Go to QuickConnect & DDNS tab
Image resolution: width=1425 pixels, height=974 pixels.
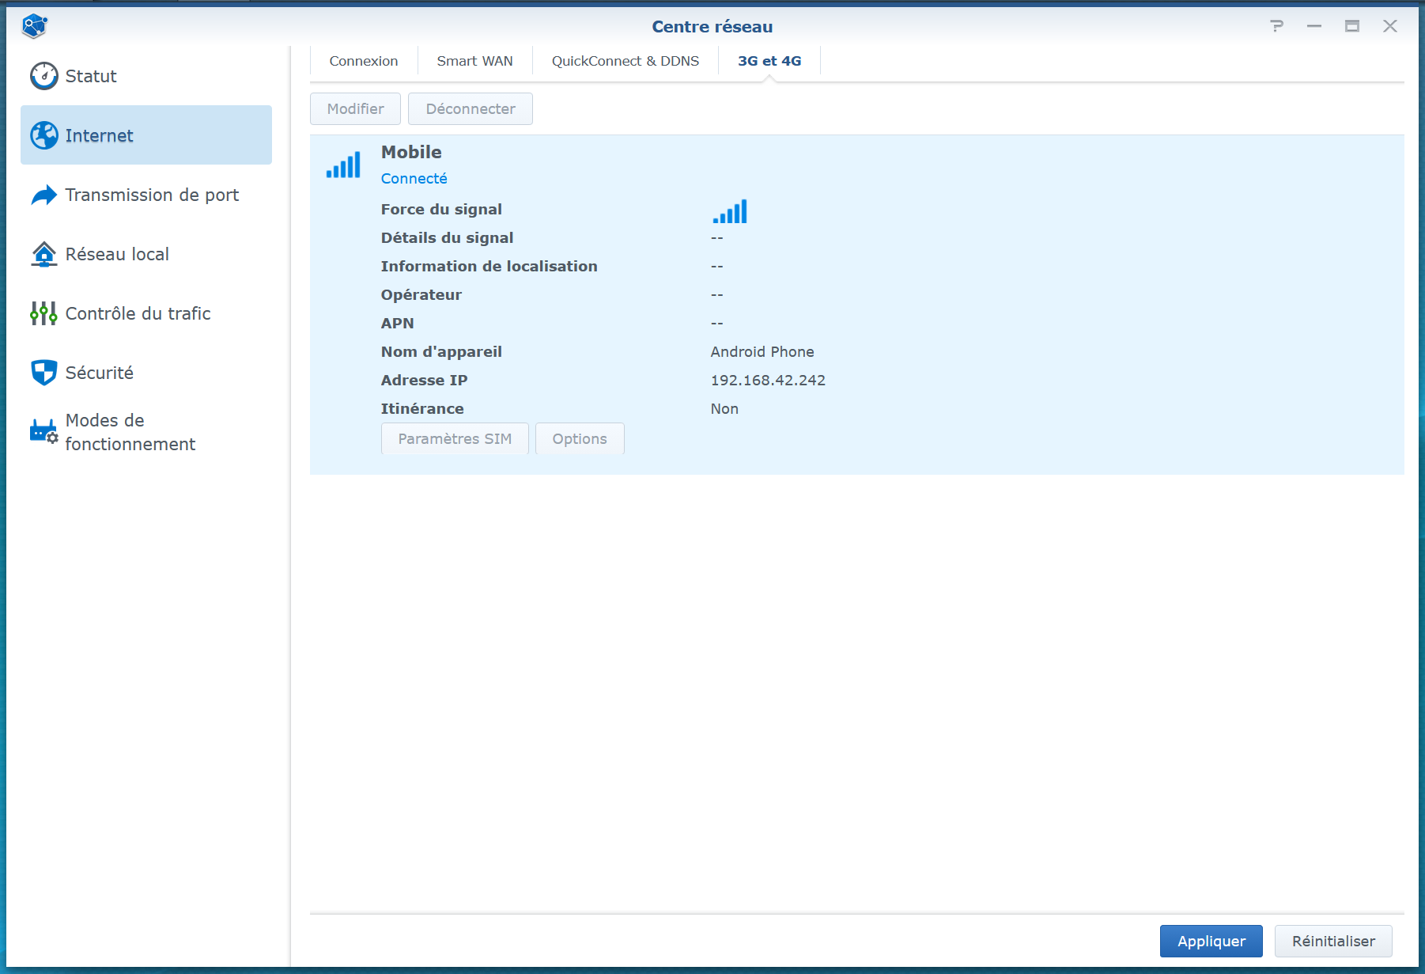click(x=626, y=61)
